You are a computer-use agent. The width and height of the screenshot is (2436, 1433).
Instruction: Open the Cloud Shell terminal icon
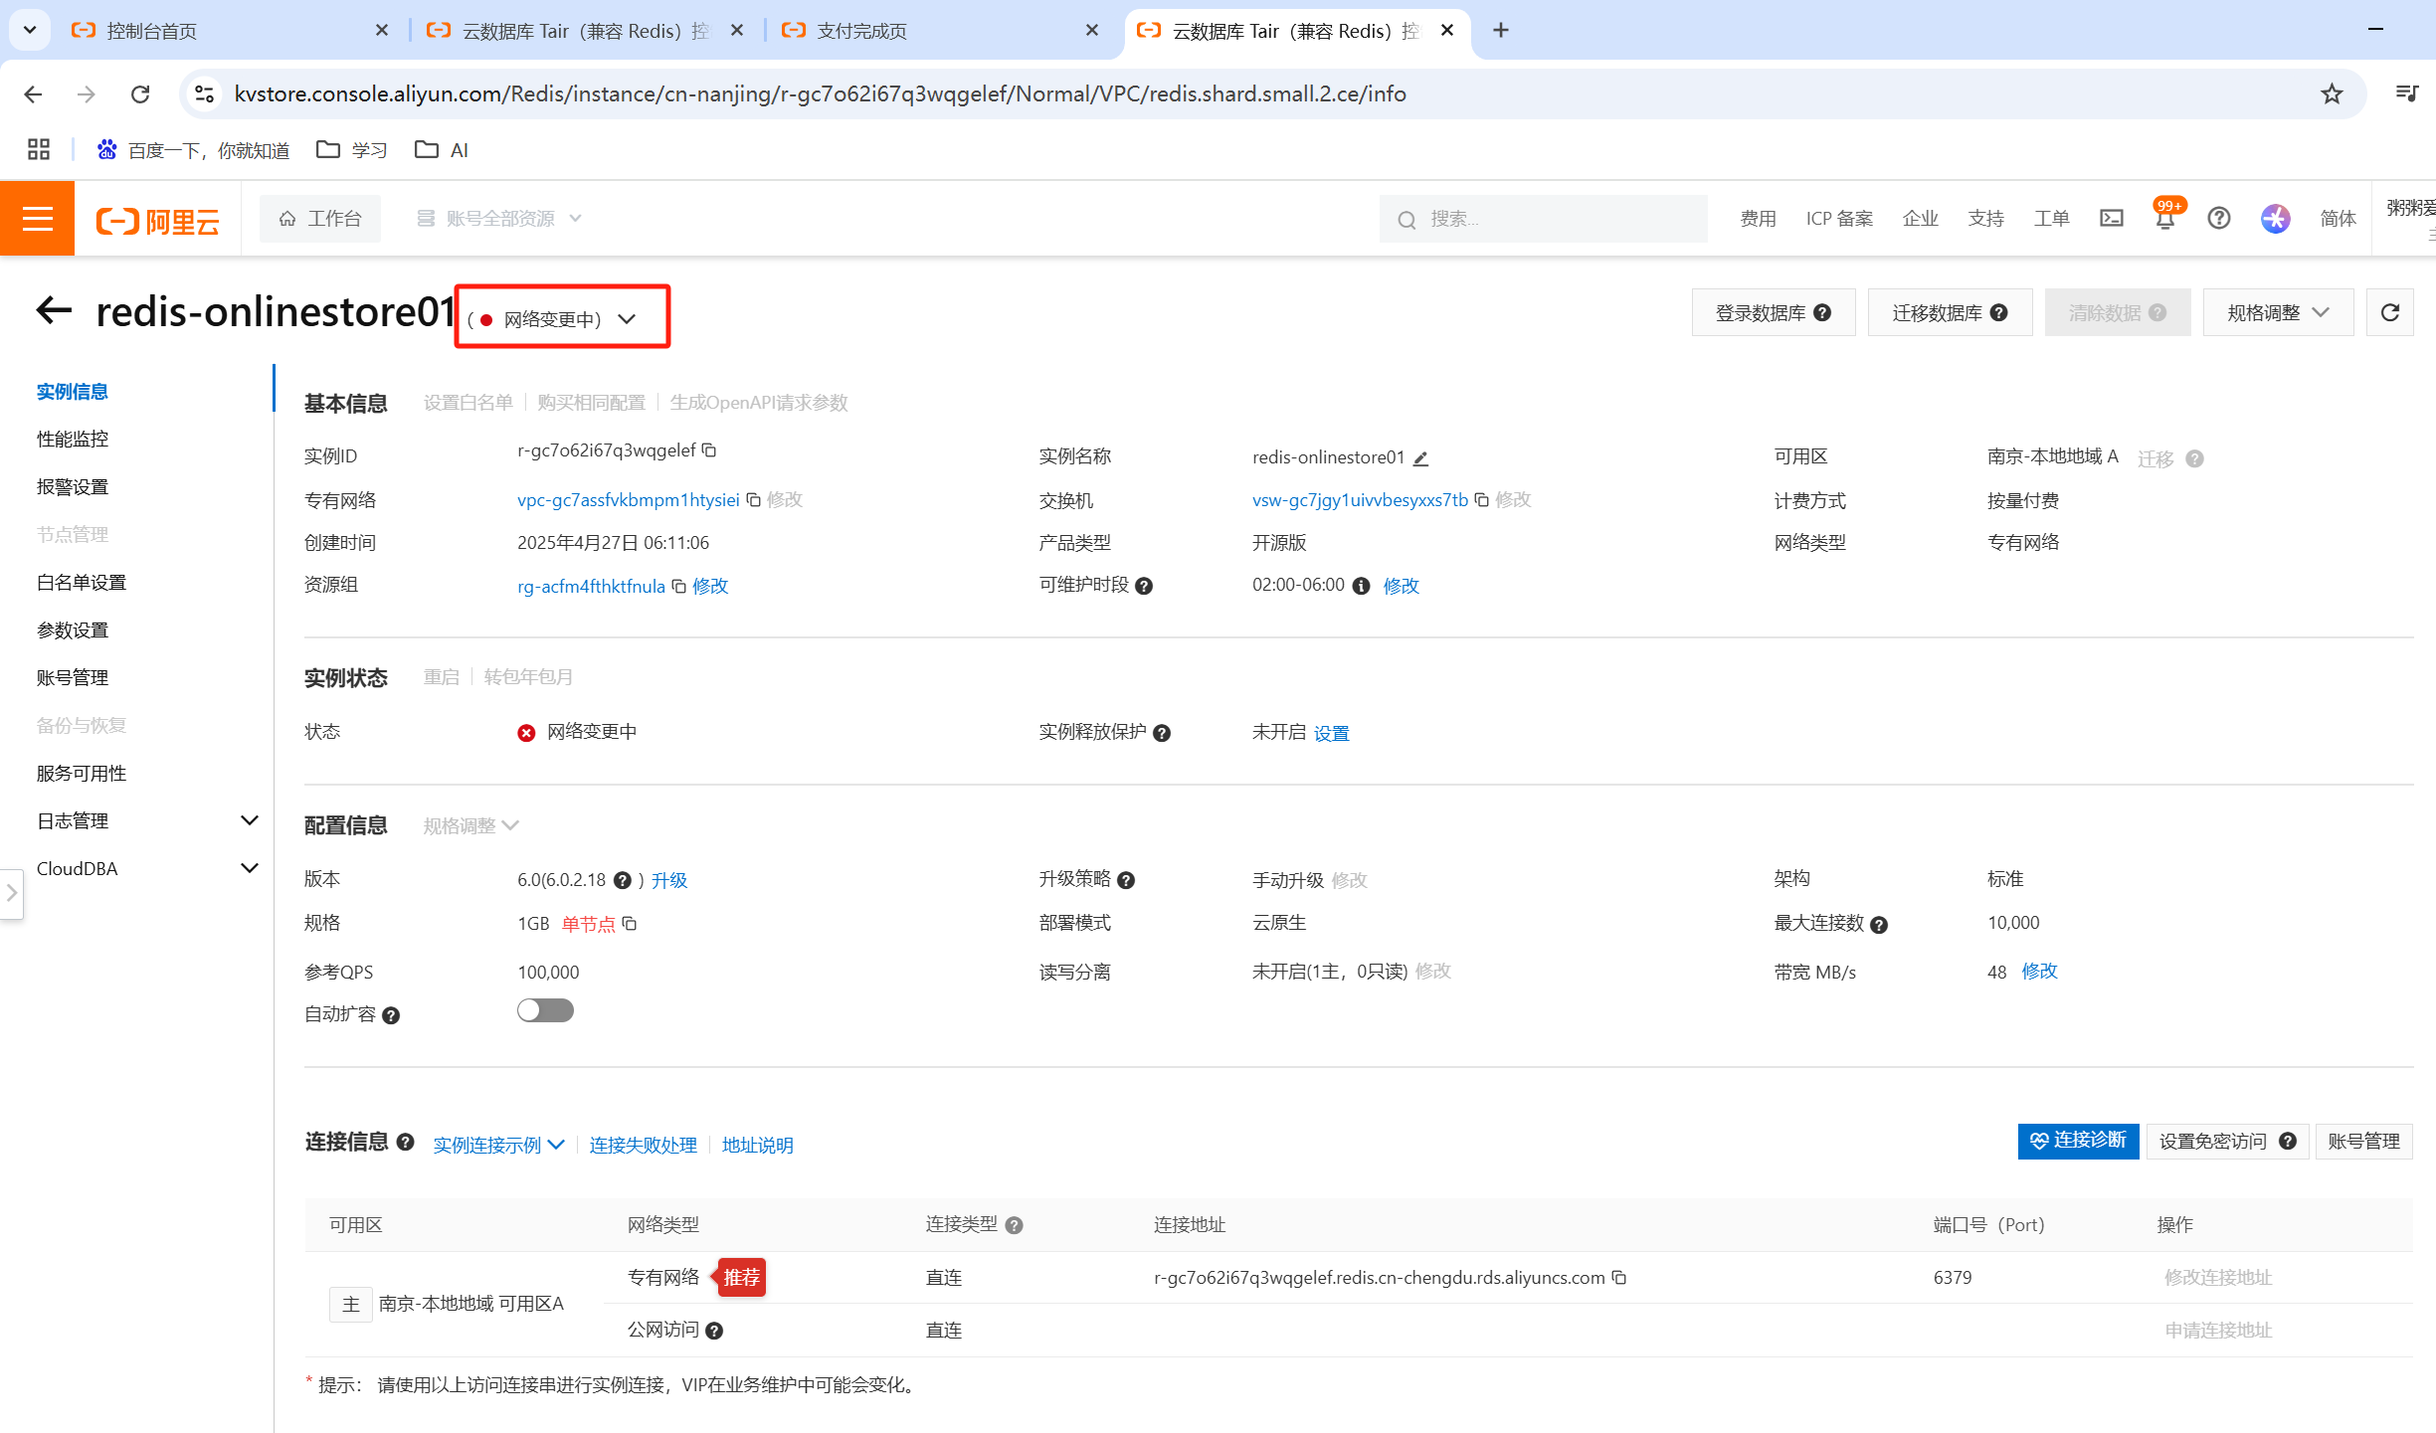2112,219
